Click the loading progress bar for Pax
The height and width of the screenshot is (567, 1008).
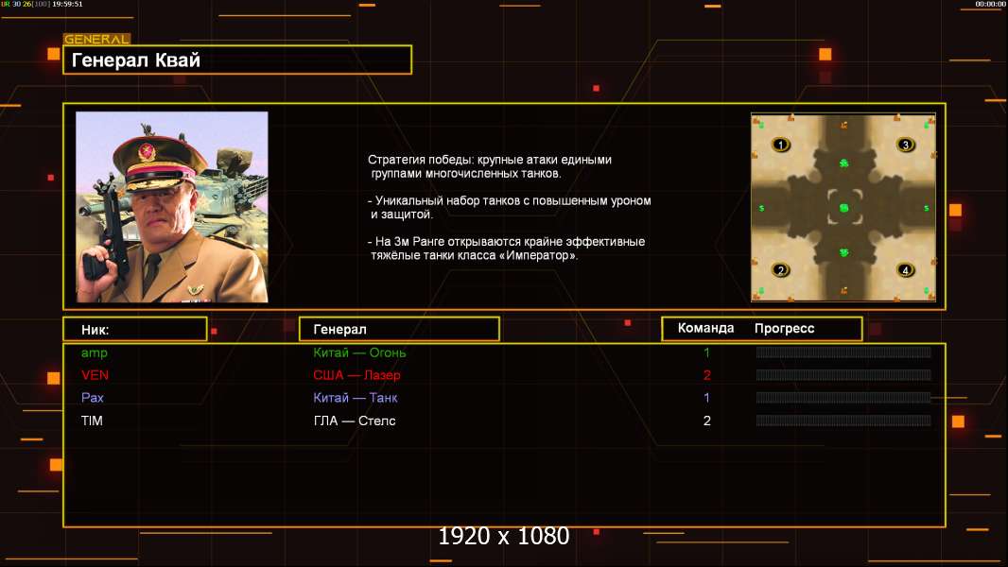pyautogui.click(x=843, y=398)
